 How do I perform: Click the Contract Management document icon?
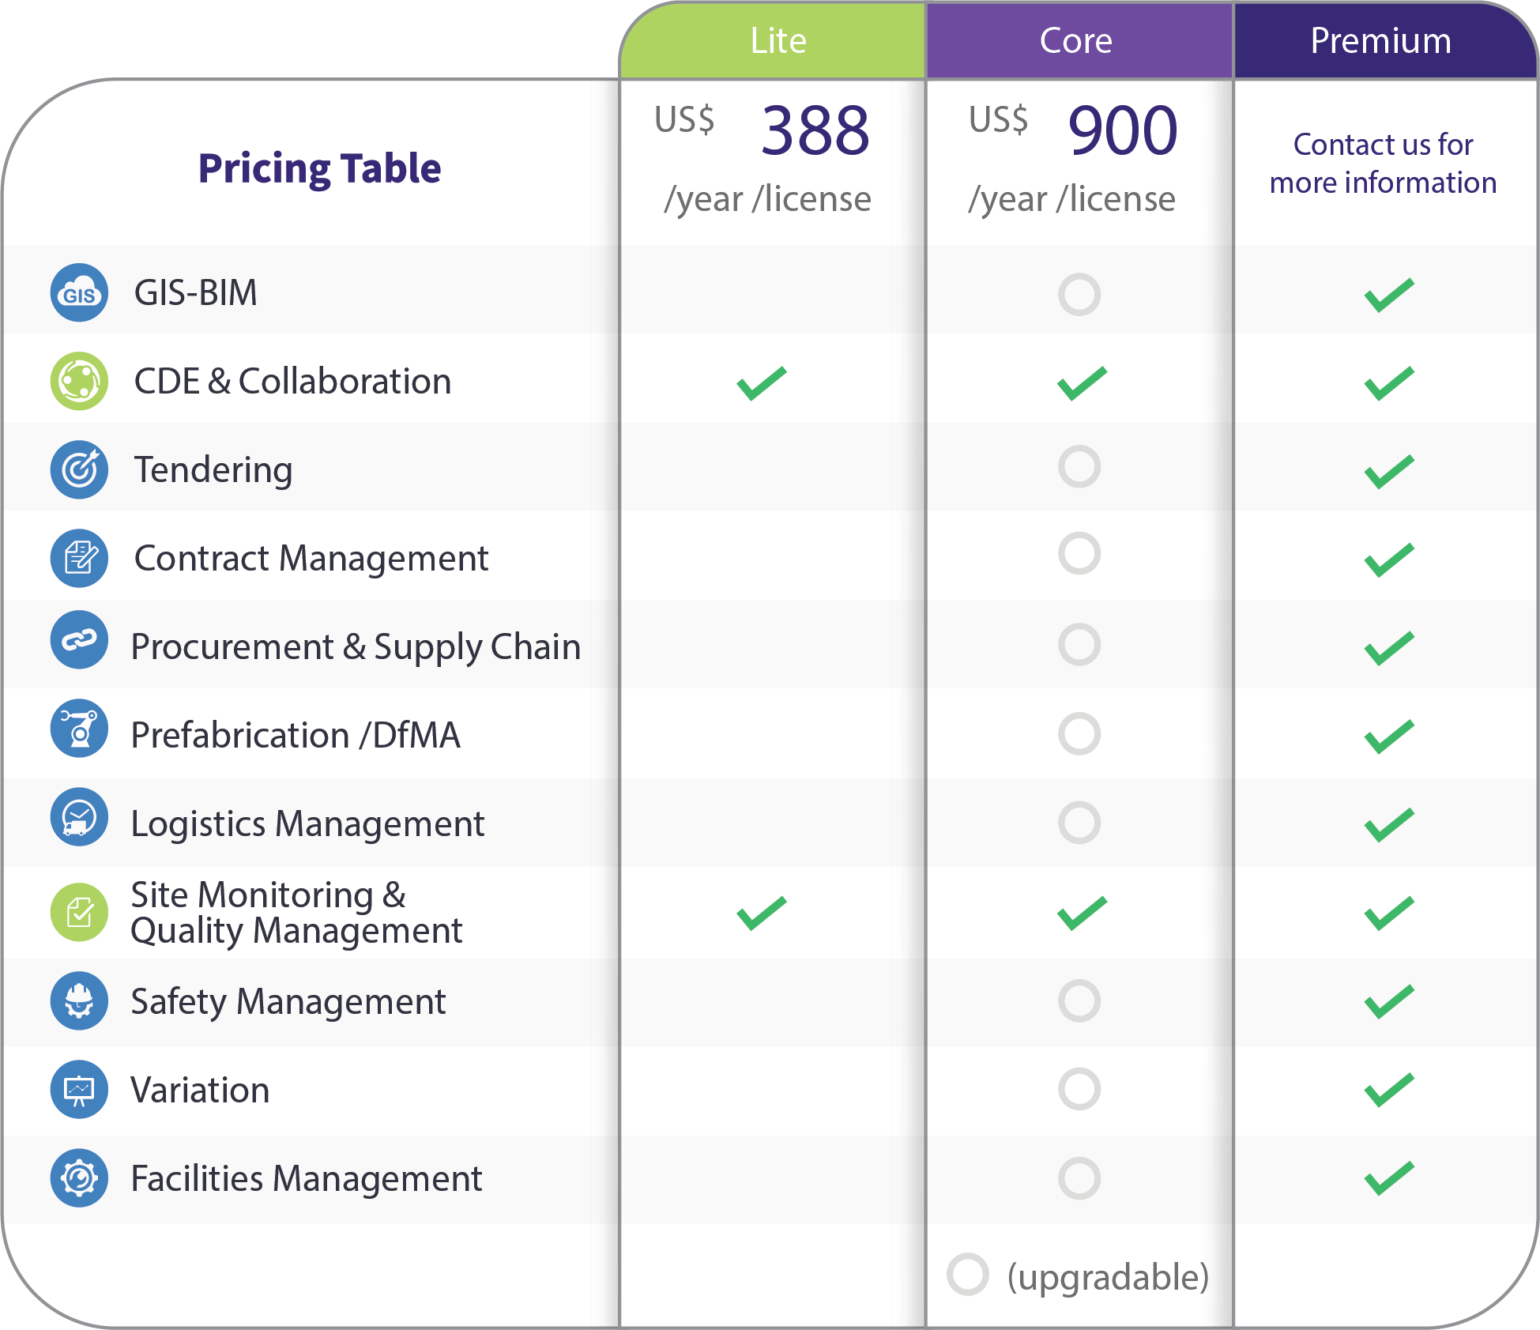coord(79,558)
